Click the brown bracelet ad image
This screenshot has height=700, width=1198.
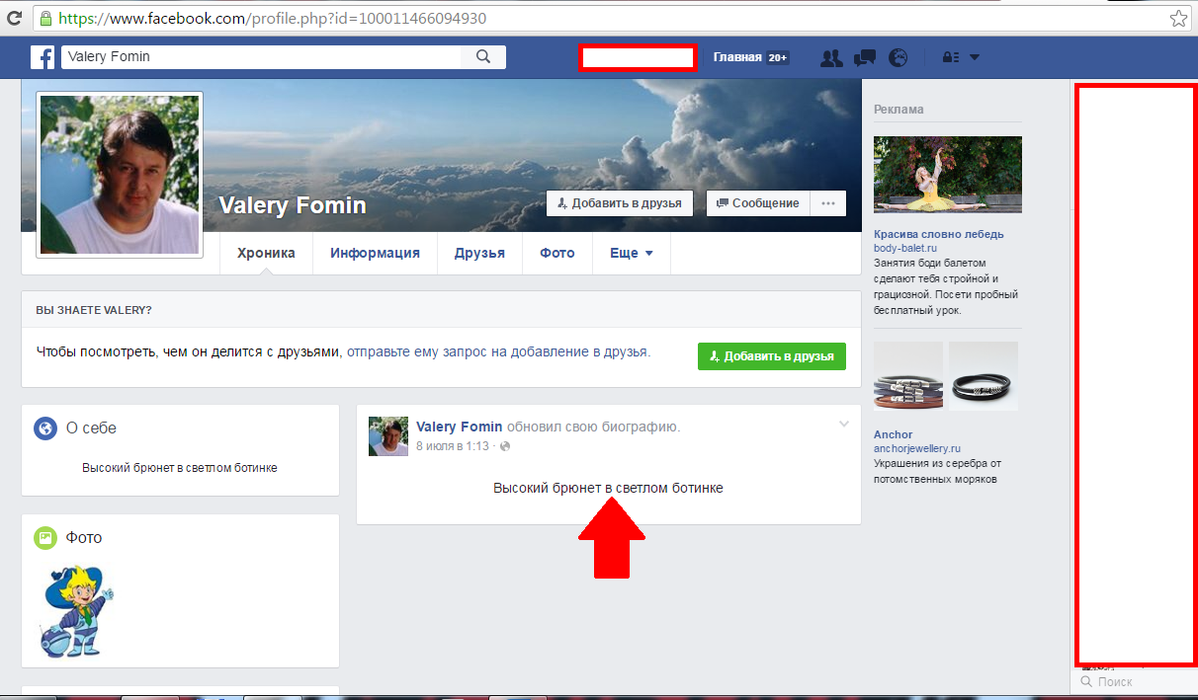(x=908, y=376)
